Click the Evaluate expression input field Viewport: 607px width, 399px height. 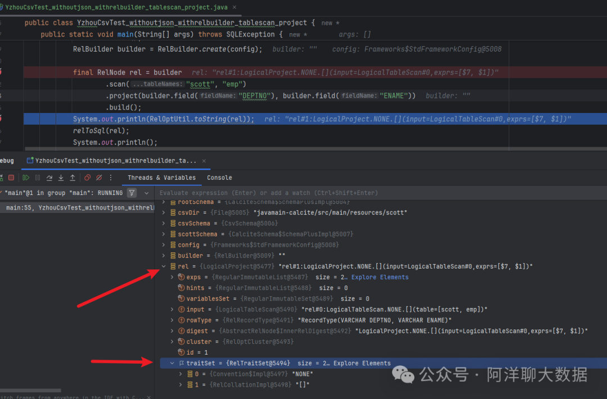tap(337, 193)
